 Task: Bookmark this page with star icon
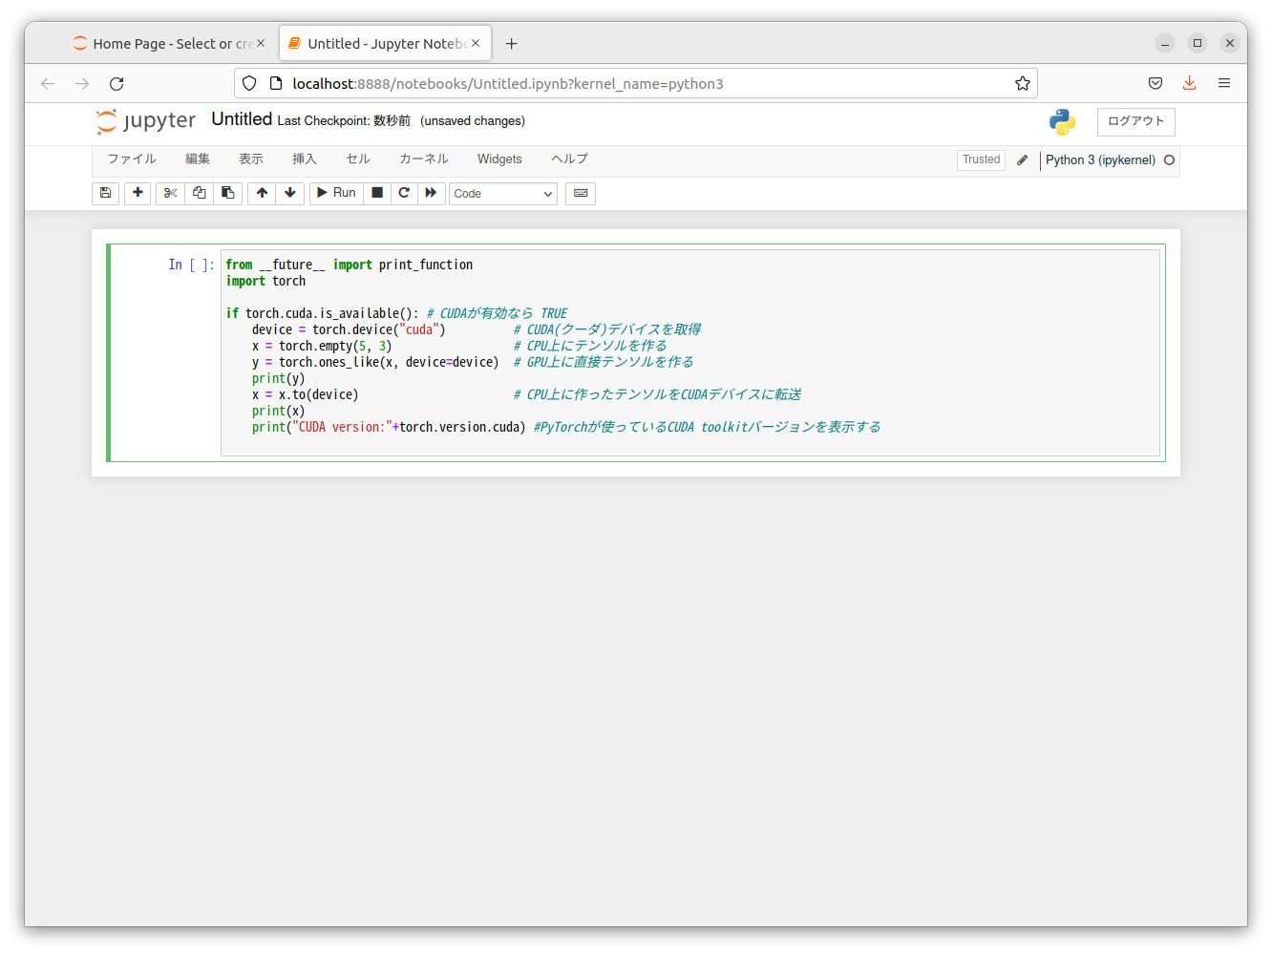click(1023, 84)
